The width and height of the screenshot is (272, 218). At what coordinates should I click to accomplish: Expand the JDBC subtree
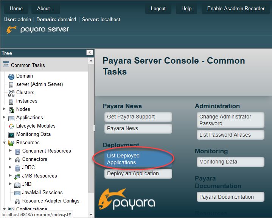point(10,167)
